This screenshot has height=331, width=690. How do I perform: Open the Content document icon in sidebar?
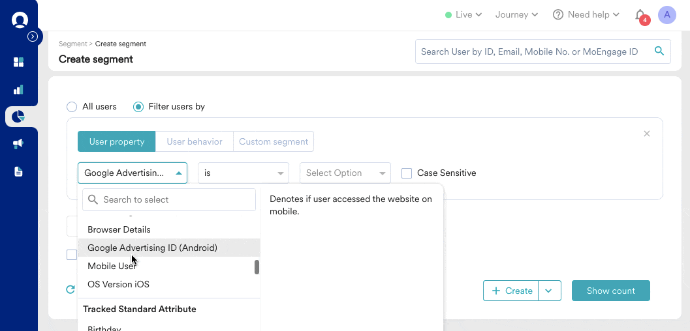point(18,171)
